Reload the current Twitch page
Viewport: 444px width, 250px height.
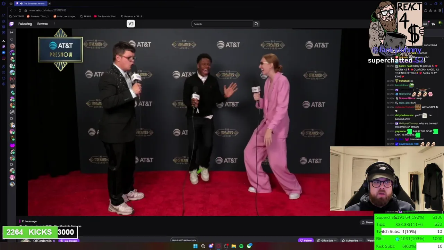point(20,10)
